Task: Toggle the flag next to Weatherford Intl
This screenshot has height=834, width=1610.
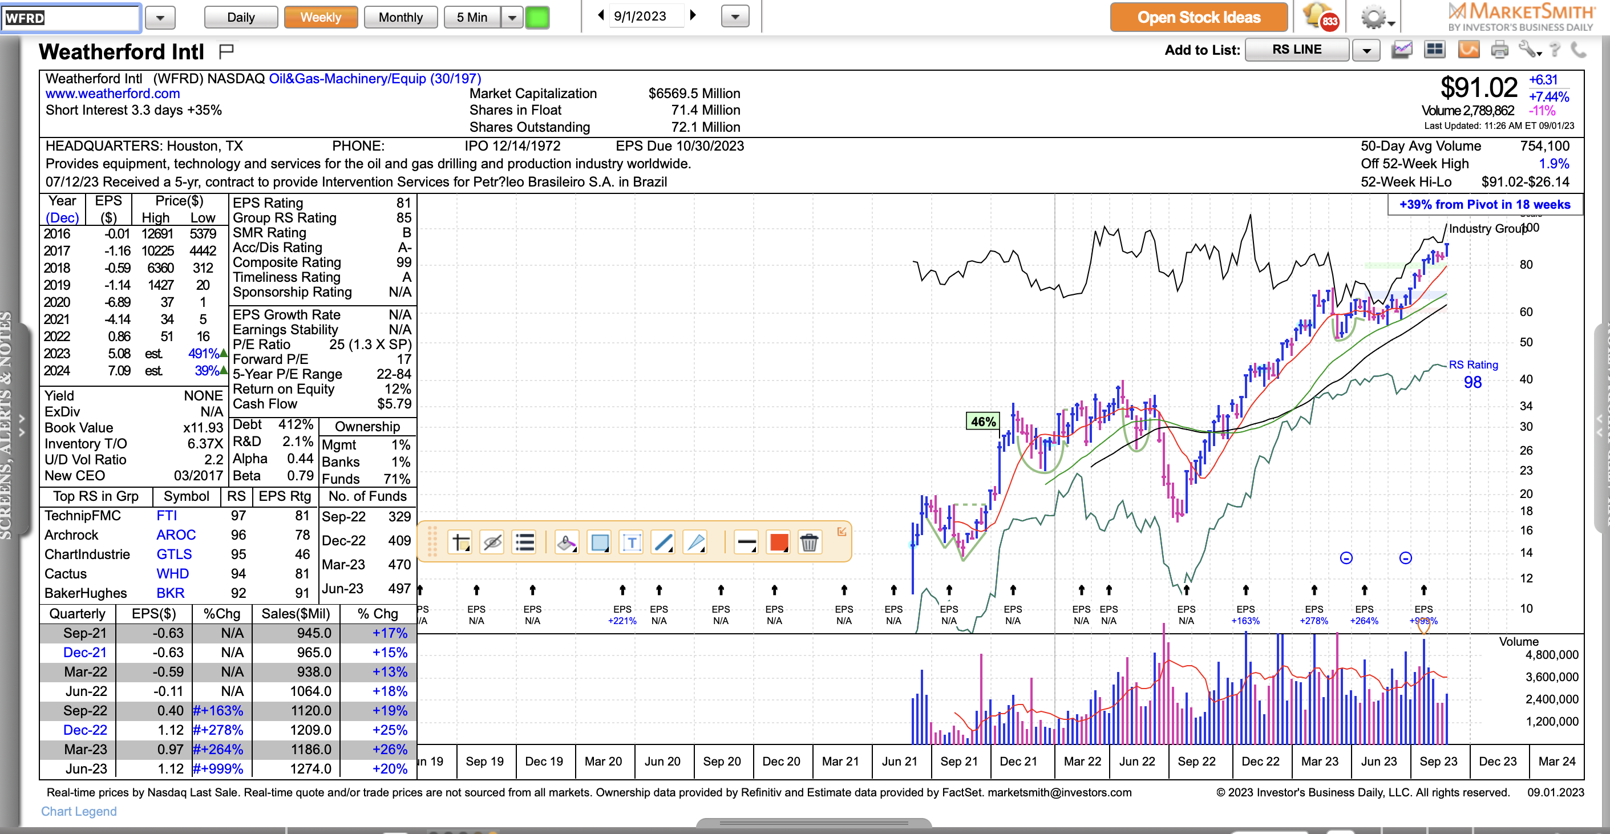Action: click(x=226, y=51)
